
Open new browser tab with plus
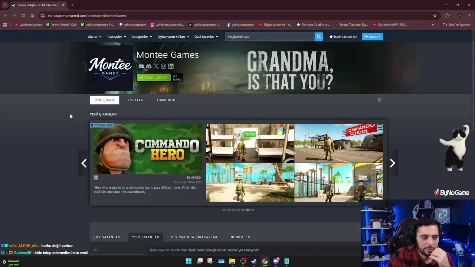72,5
